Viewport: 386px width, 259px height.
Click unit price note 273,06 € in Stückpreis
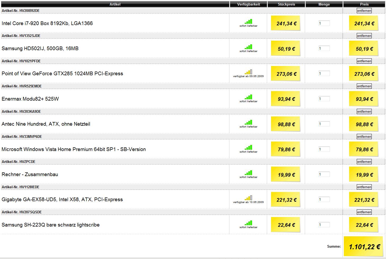[286, 74]
